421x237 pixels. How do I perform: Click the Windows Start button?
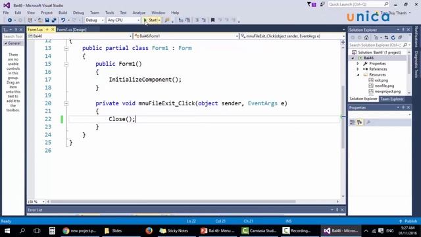[x=7, y=231]
